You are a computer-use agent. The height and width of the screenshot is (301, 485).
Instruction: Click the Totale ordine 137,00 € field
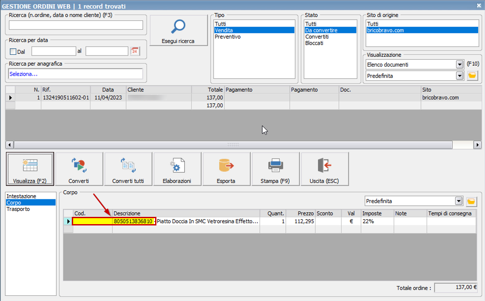pyautogui.click(x=456, y=288)
